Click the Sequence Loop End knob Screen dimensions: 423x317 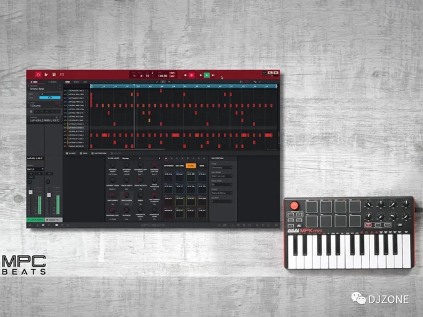(x=154, y=165)
